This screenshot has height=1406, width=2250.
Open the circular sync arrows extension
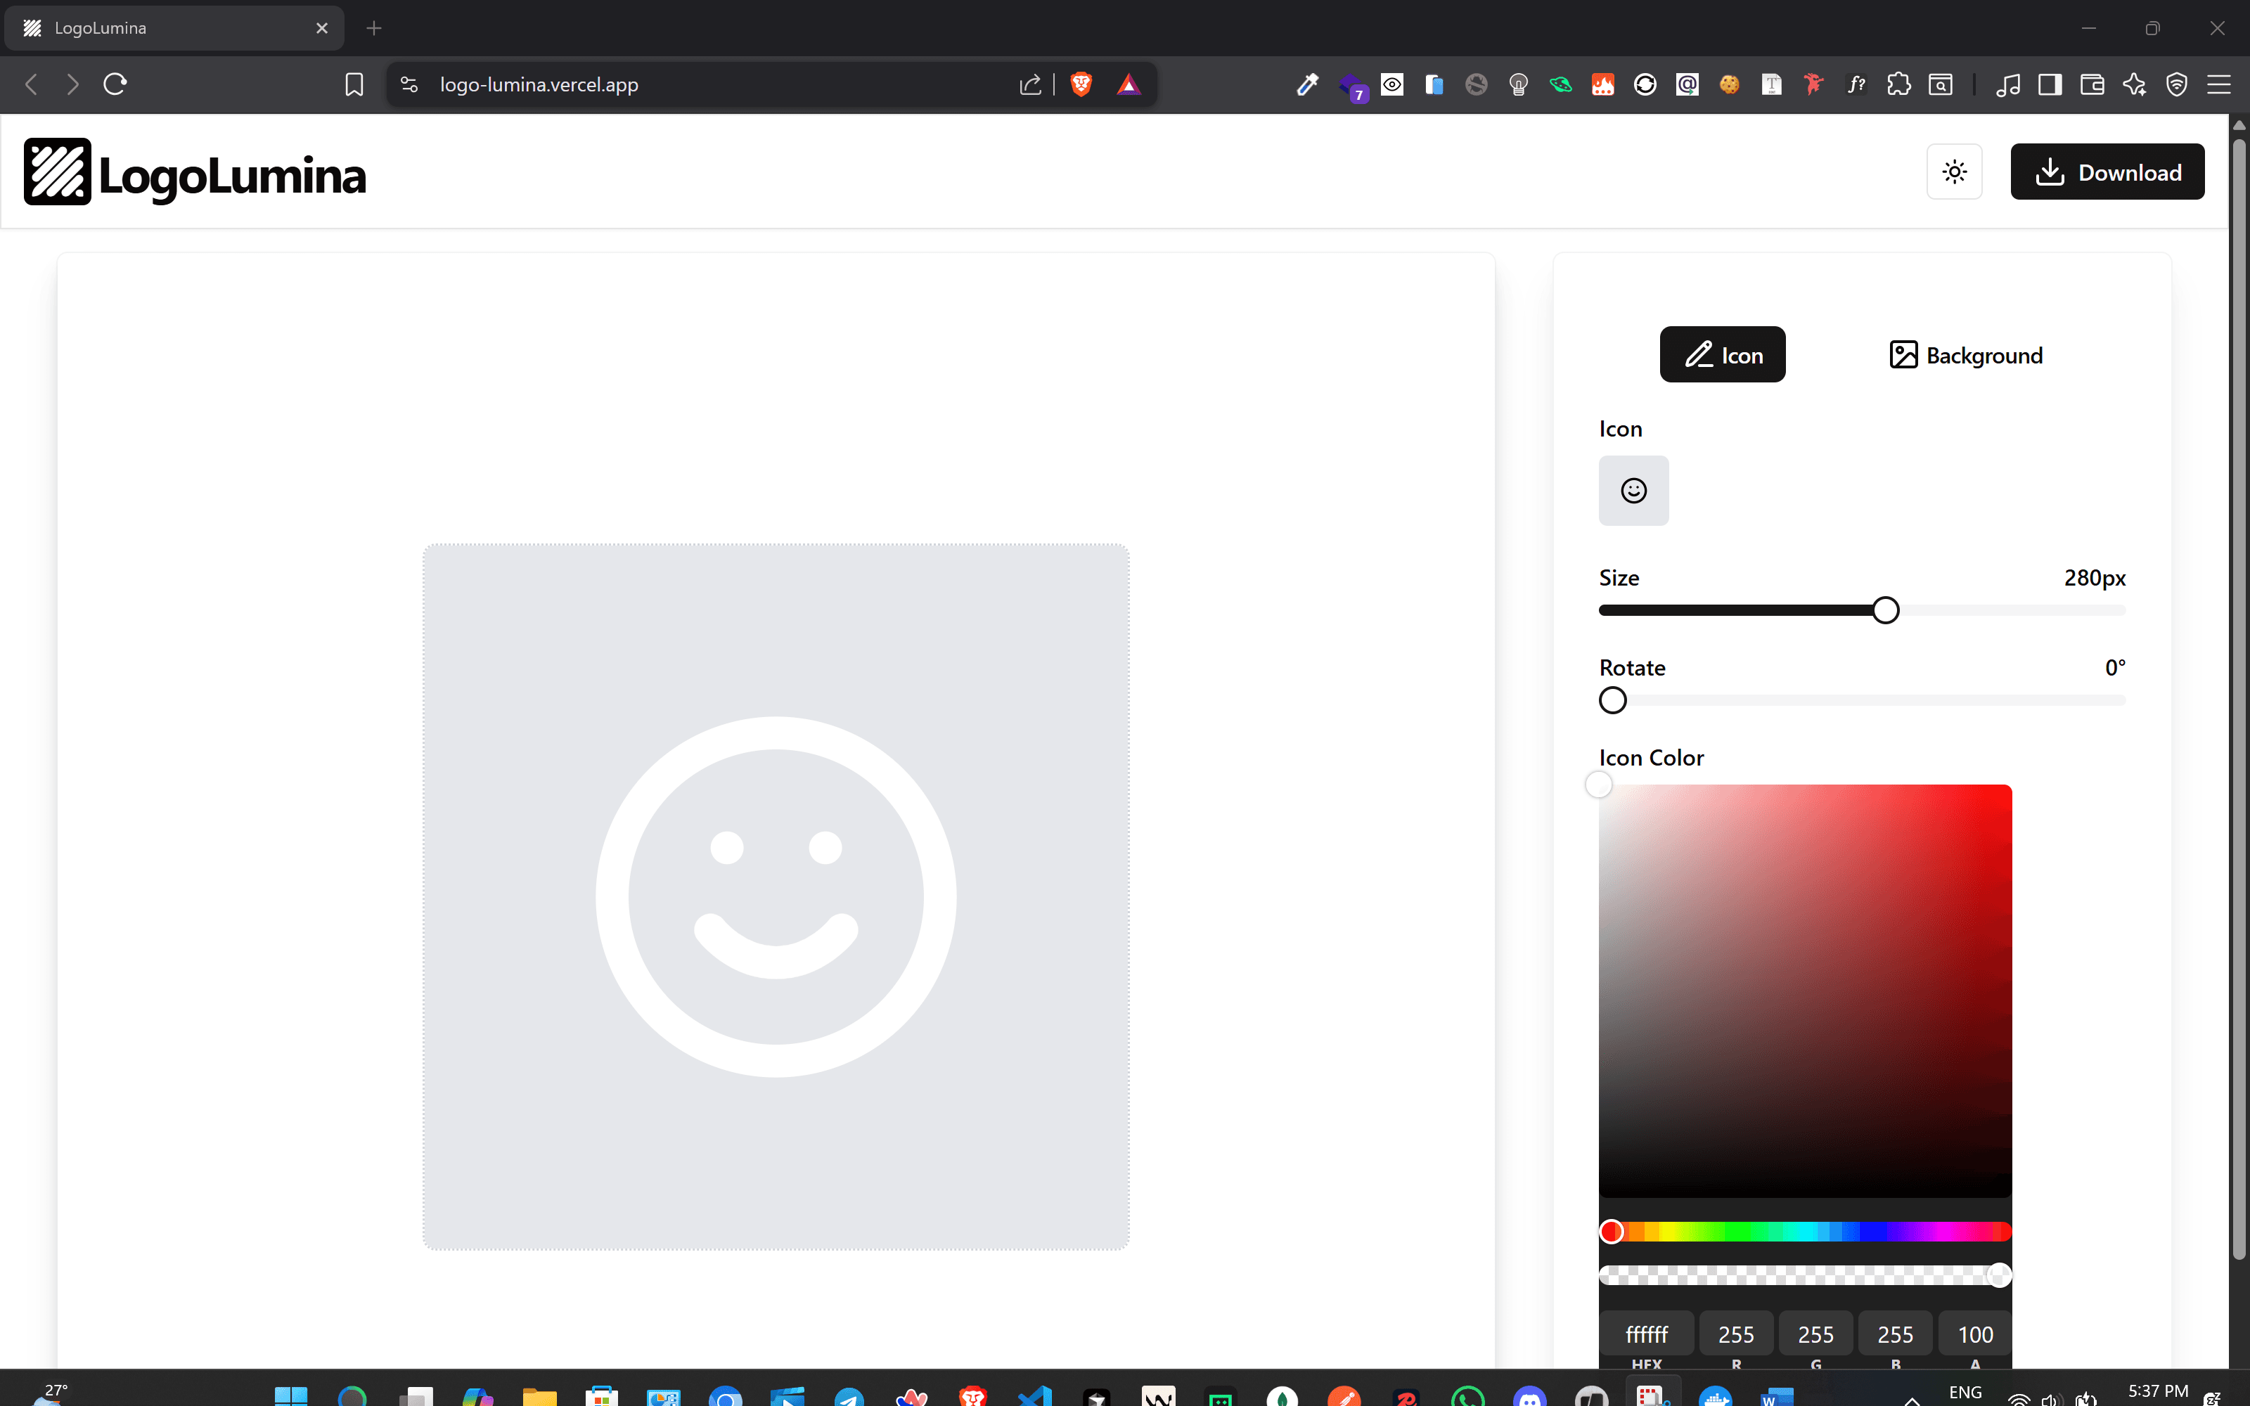(x=1645, y=84)
